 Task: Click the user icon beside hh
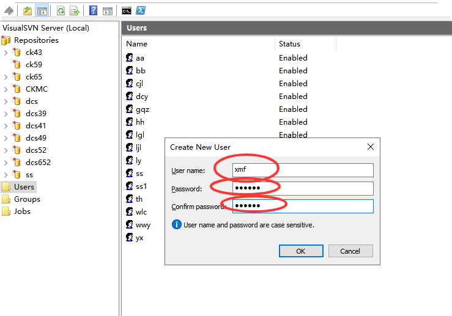[x=130, y=122]
